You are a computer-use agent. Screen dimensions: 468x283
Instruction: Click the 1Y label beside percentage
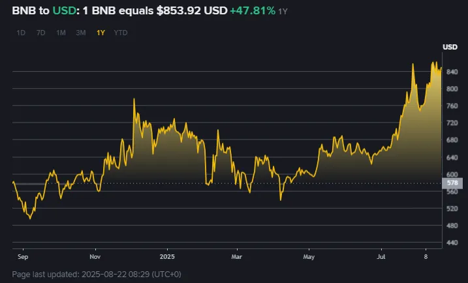tap(283, 12)
